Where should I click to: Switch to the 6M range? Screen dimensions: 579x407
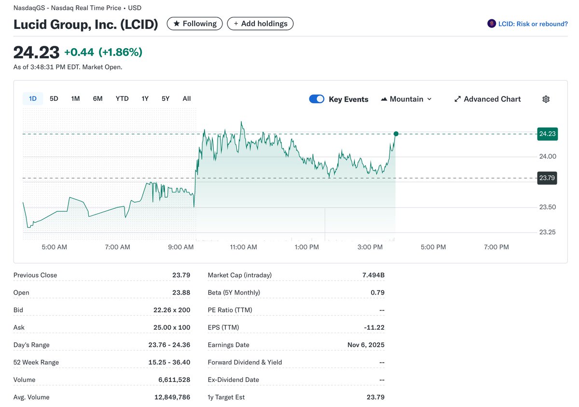pyautogui.click(x=98, y=98)
